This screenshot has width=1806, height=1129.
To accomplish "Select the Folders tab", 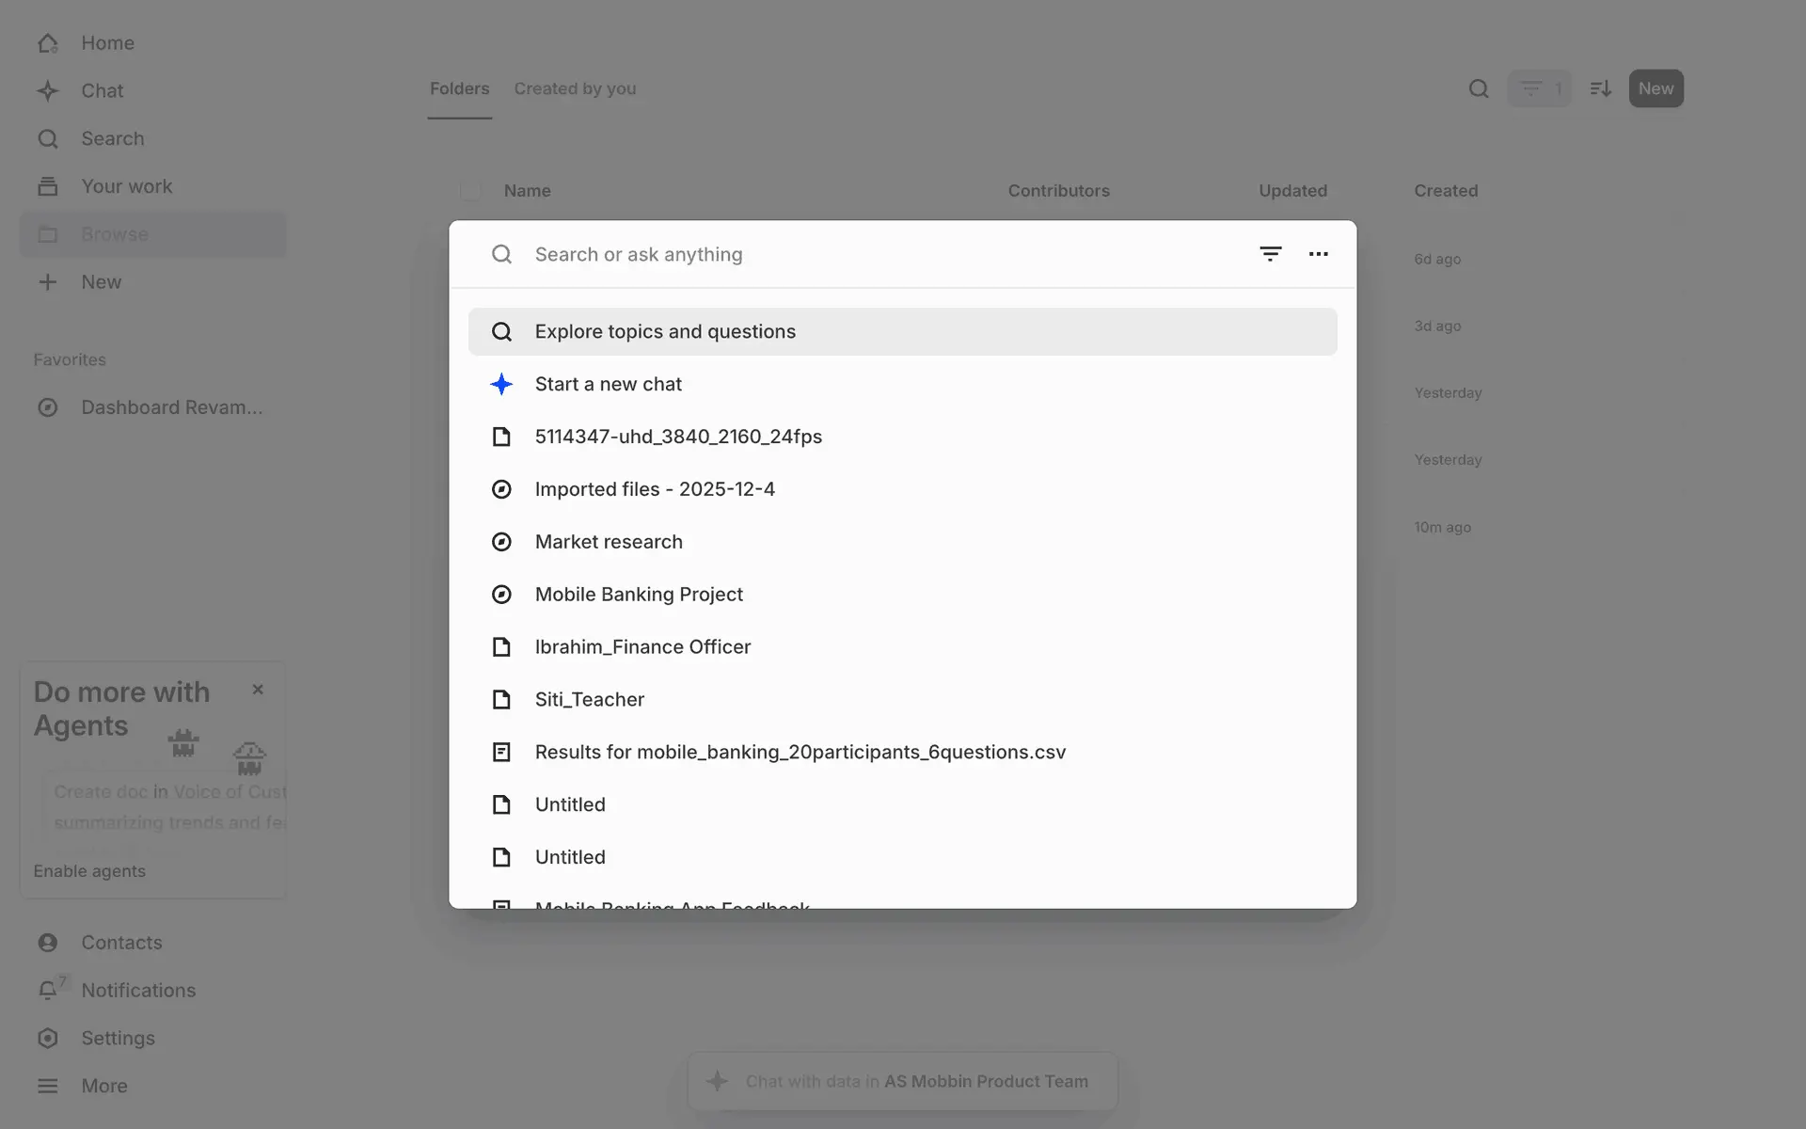I will [459, 88].
